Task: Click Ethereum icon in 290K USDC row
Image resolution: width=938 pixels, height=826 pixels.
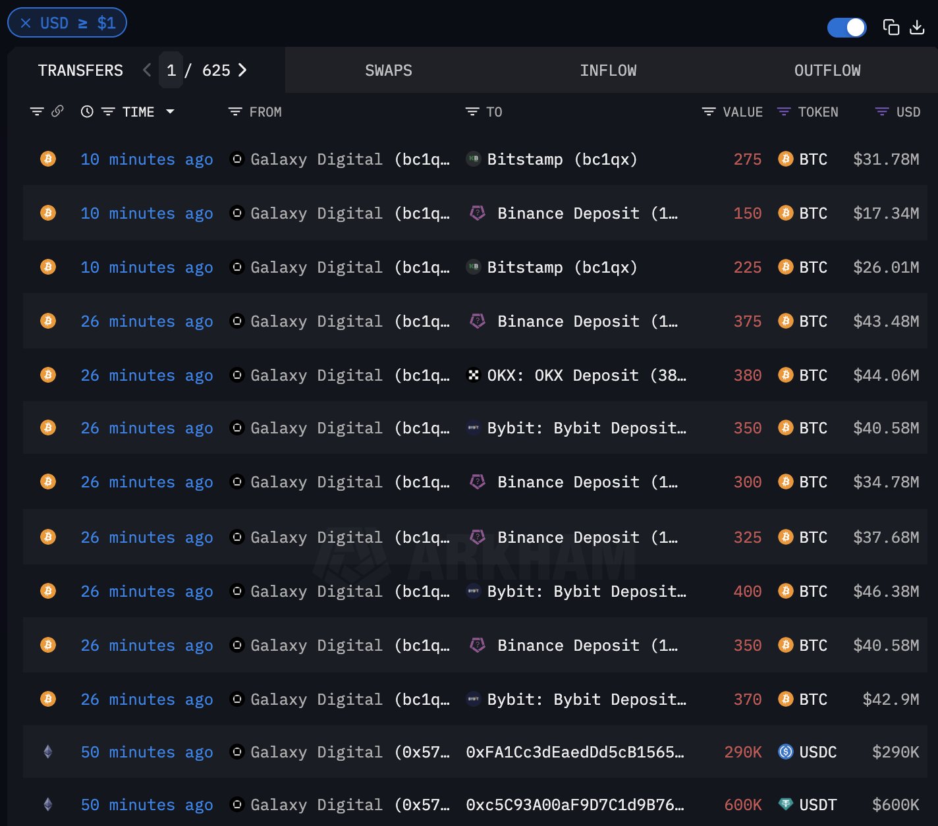Action: tap(48, 752)
